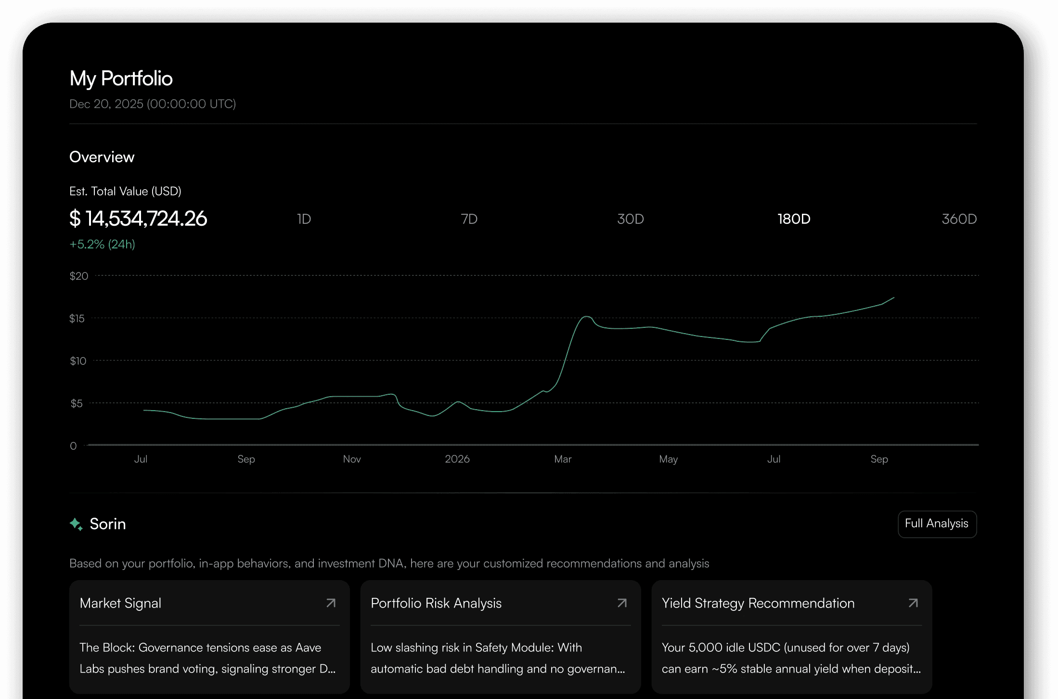Image resolution: width=1058 pixels, height=699 pixels.
Task: Select the 1D time range
Action: 304,219
